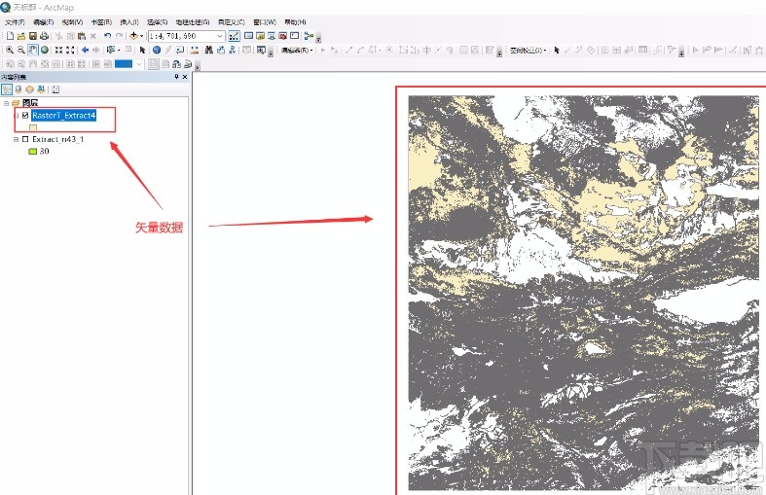Screen dimensions: 766x495
Task: Select the Extract_n43_1 layer name
Action: (57, 139)
